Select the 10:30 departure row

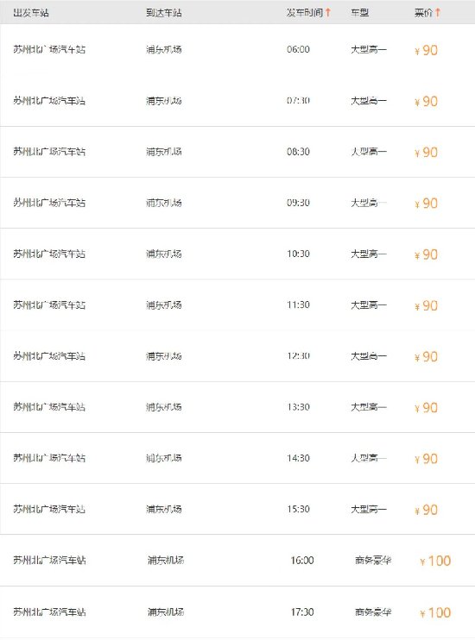click(237, 254)
